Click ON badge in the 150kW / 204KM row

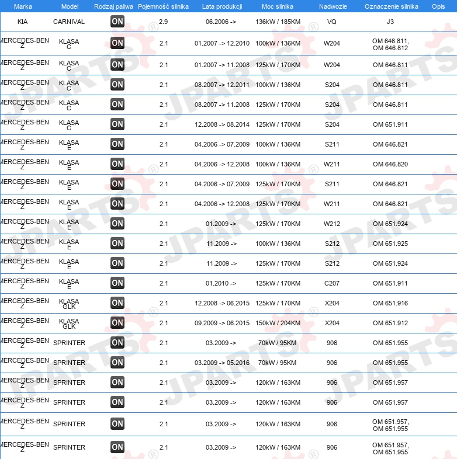117,323
